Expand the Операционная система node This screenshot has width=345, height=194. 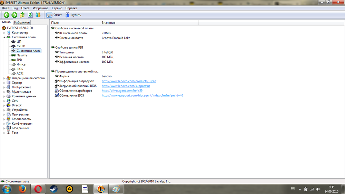[4, 78]
